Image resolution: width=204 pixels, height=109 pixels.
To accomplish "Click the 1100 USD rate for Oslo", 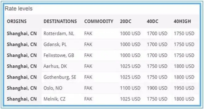I will (130, 88).
